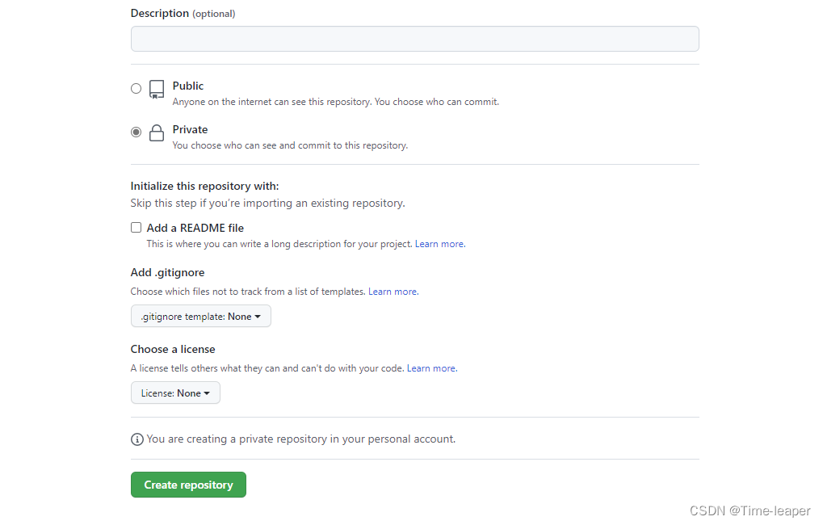Viewport: 823px width, 525px height.
Task: Click the Add a README file label
Action: click(195, 228)
